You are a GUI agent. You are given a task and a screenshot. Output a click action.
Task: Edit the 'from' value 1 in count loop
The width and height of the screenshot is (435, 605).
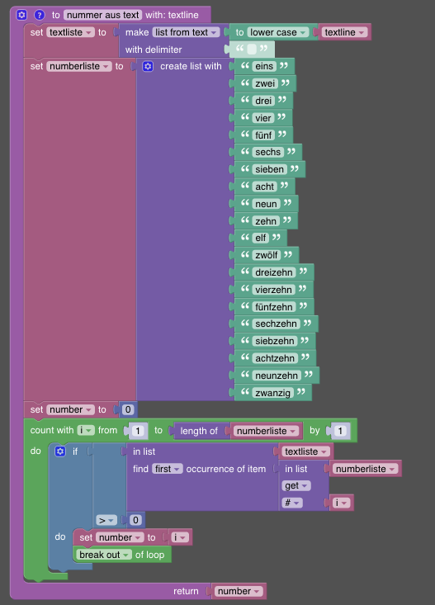[138, 431]
